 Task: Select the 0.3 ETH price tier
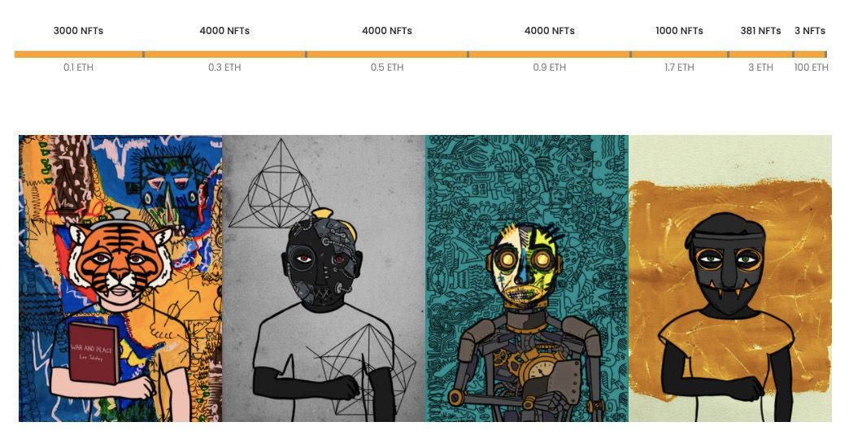click(224, 67)
